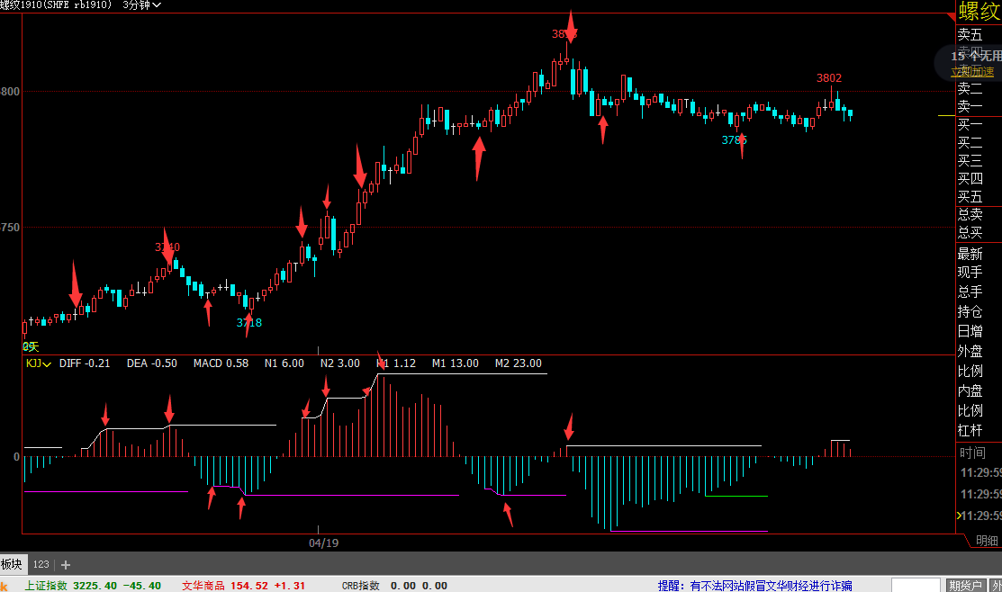Click the yellow arrow beside the time list
This screenshot has width=1002, height=592.
coord(959,516)
